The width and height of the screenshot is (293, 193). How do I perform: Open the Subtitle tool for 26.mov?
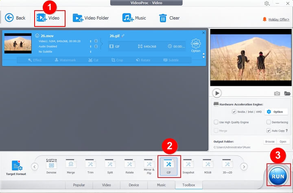click(x=171, y=60)
